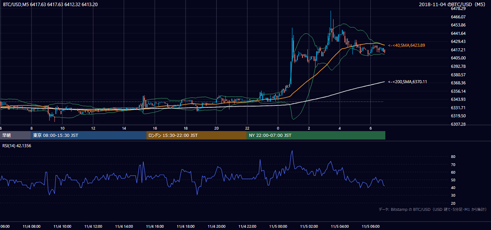Select the NY 22:00-07:00 JST session bar
Image resolution: width=491 pixels, height=230 pixels.
coord(316,135)
